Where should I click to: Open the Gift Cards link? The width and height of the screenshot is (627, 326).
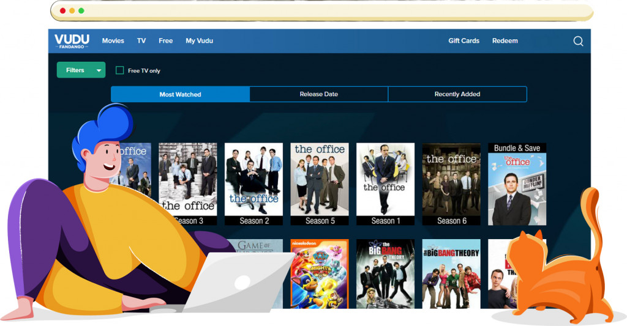click(x=464, y=41)
